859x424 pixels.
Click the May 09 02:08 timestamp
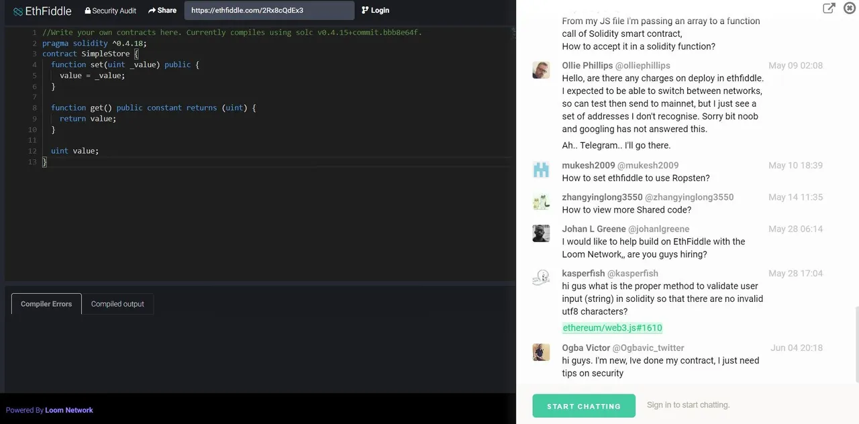click(x=795, y=66)
